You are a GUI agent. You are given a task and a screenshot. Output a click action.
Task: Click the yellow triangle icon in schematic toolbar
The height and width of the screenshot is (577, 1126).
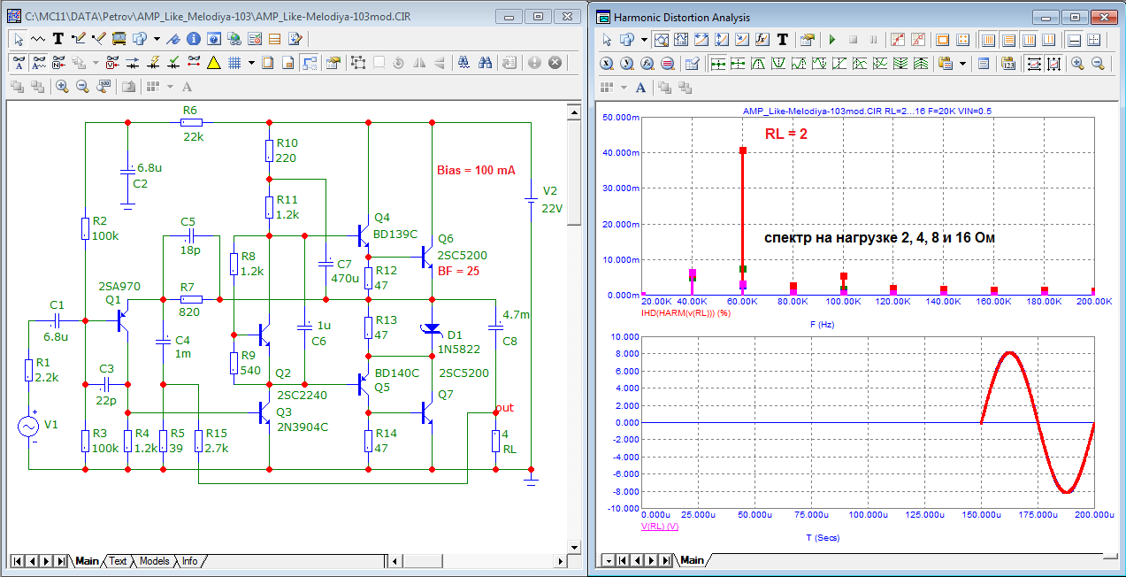pos(213,63)
